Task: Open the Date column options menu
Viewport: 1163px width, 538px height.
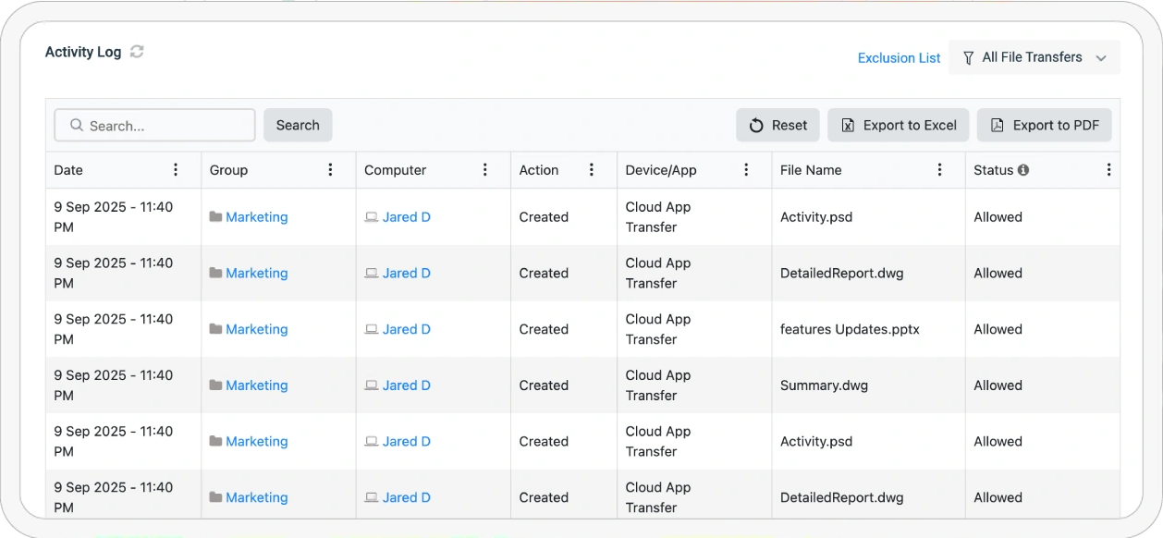Action: [x=176, y=170]
